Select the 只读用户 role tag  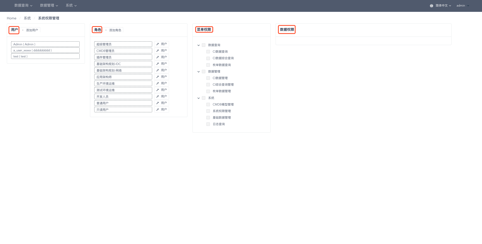123,110
